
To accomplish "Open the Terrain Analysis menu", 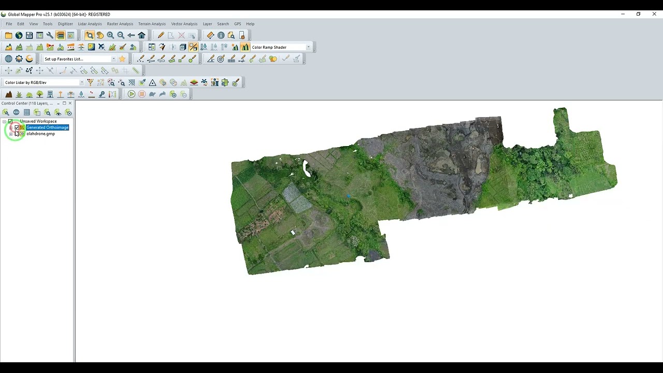I will point(152,24).
